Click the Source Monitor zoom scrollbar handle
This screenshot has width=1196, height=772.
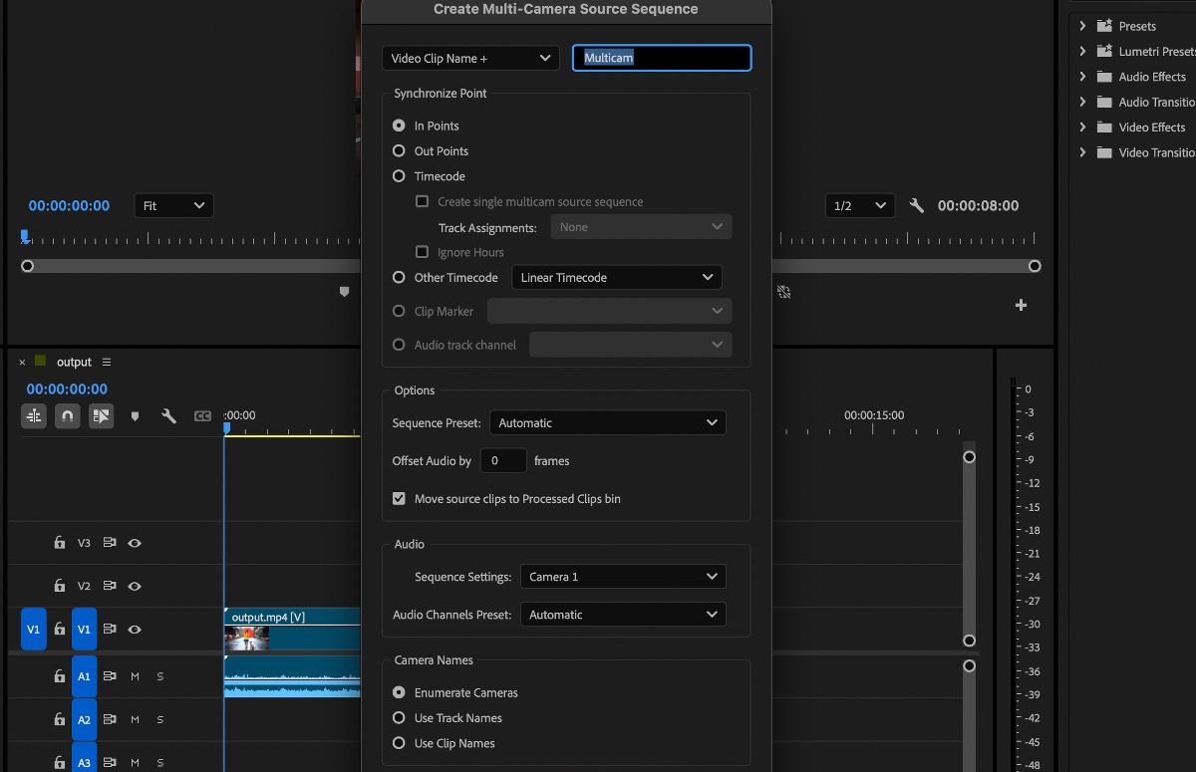[x=27, y=266]
